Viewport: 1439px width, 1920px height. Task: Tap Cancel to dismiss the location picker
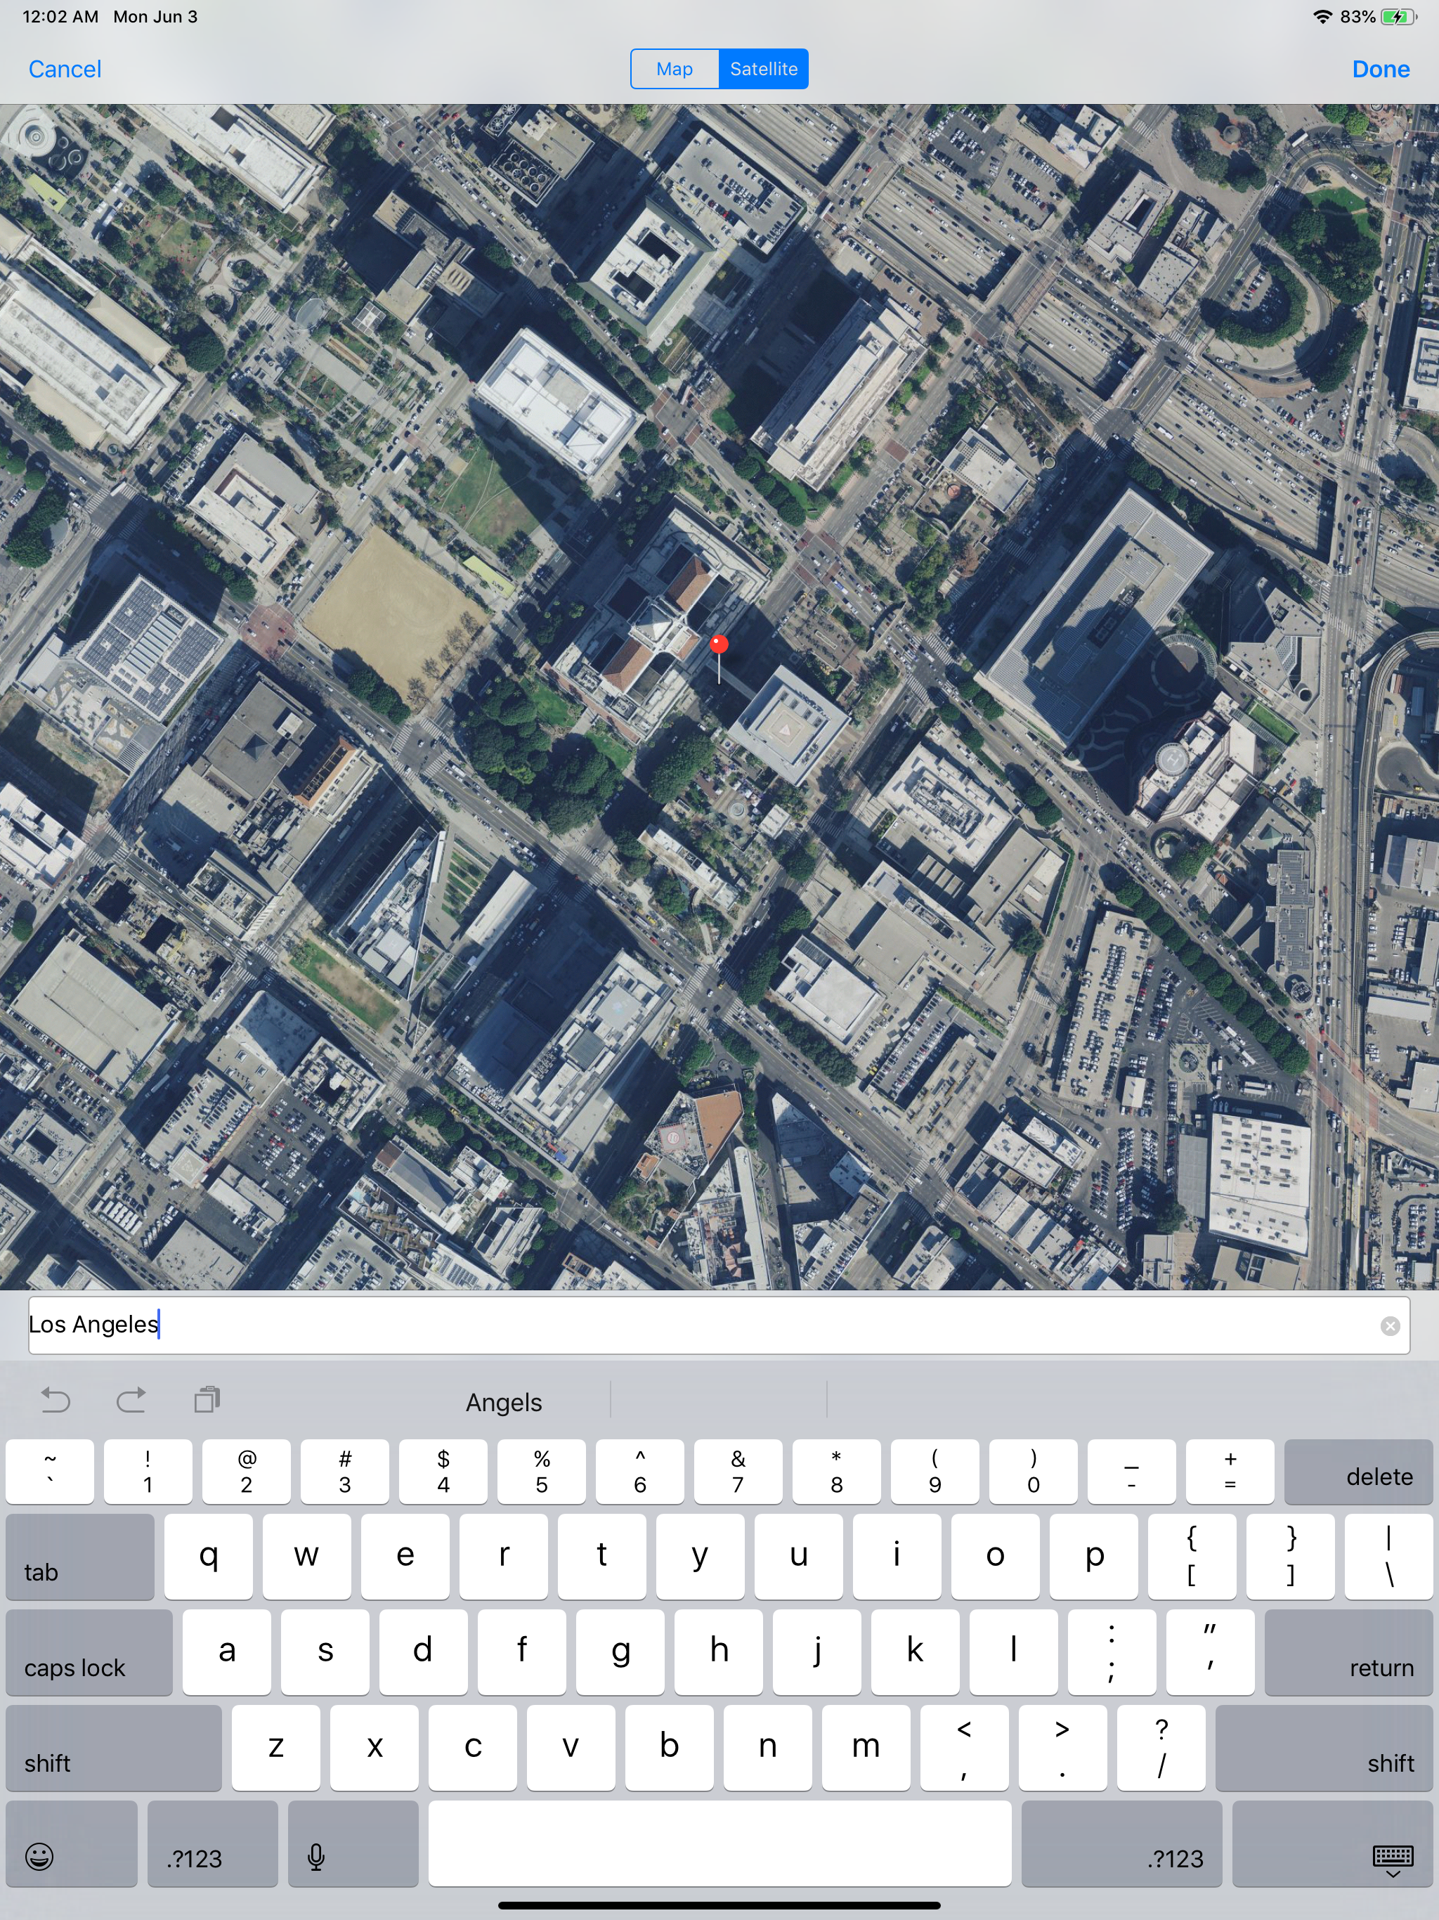[64, 70]
